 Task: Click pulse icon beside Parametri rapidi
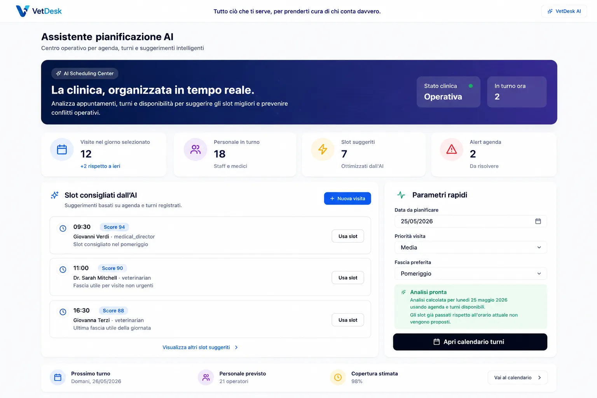coord(401,195)
